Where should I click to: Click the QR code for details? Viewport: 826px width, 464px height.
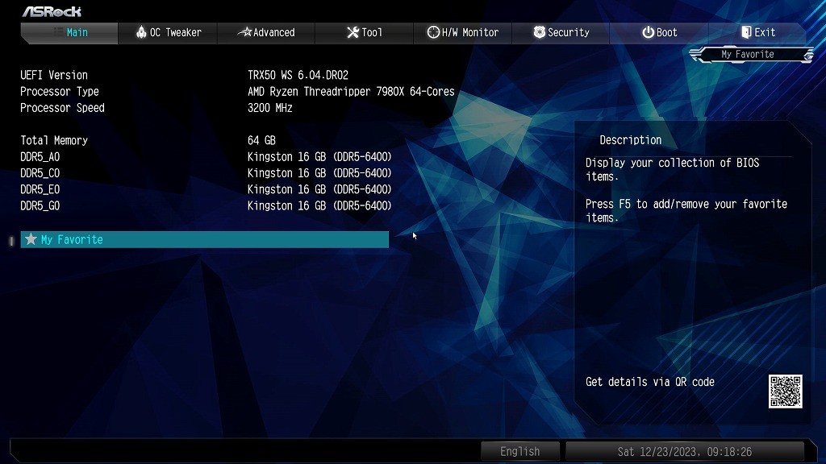coord(785,391)
